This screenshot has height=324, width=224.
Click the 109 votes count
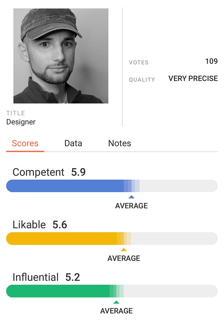point(211,61)
